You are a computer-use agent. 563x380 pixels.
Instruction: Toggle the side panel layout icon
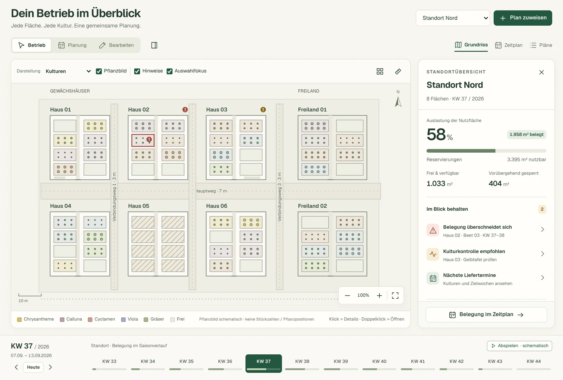click(154, 45)
